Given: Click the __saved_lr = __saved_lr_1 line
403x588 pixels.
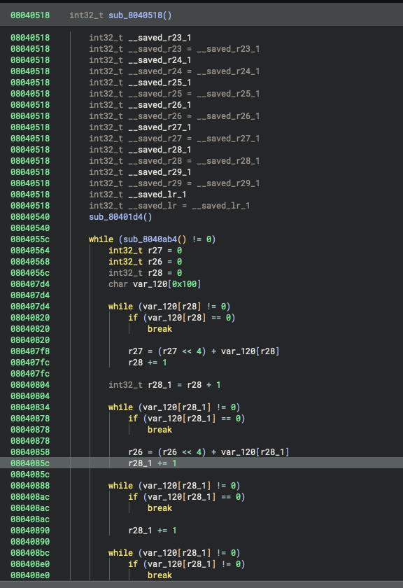Looking at the screenshot, I should click(x=169, y=206).
